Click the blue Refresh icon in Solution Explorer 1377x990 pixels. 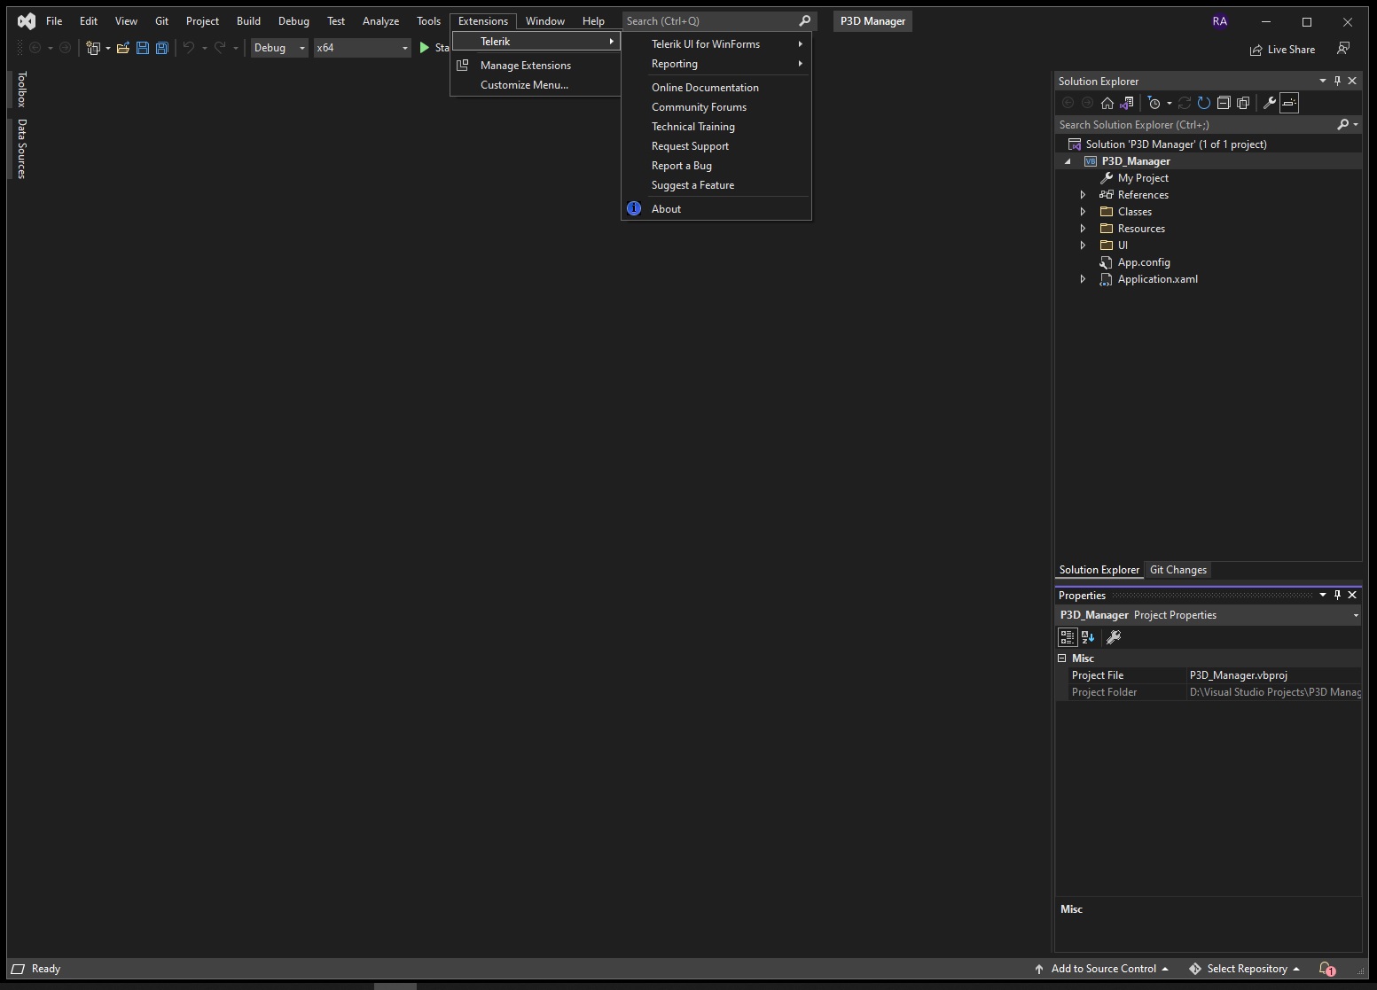pos(1203,103)
